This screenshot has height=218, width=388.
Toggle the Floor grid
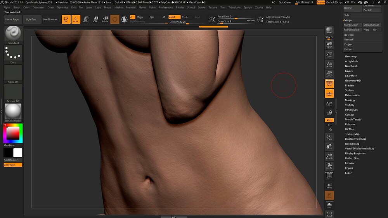coord(329,94)
